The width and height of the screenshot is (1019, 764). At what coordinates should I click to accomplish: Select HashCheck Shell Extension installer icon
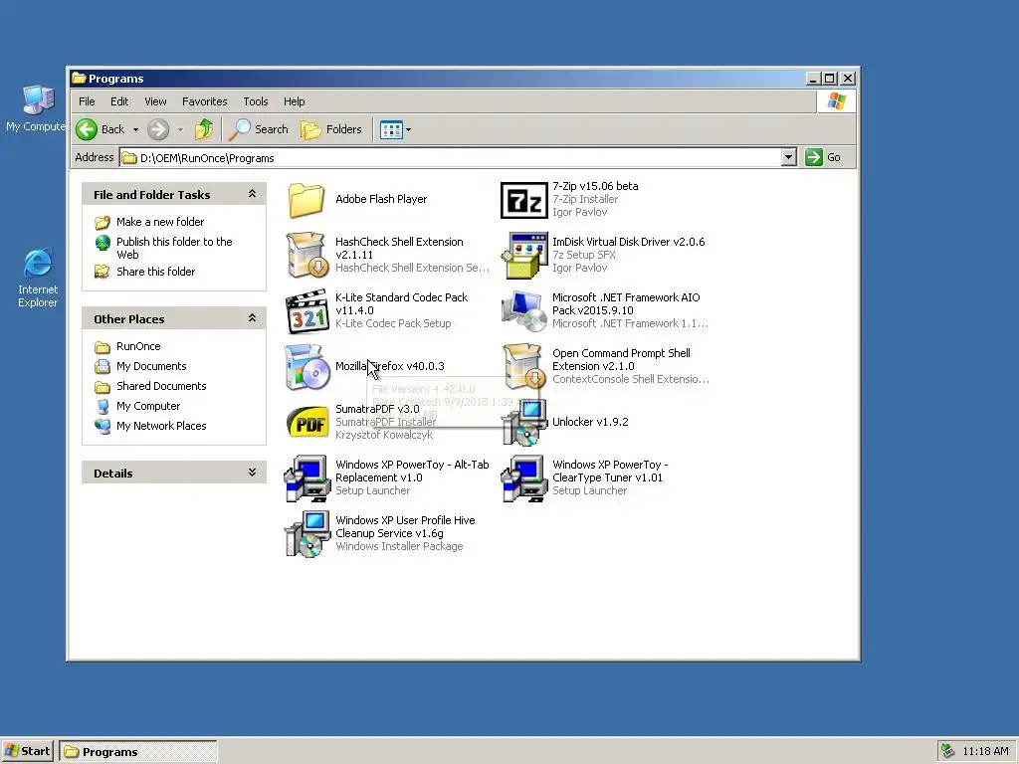click(306, 256)
